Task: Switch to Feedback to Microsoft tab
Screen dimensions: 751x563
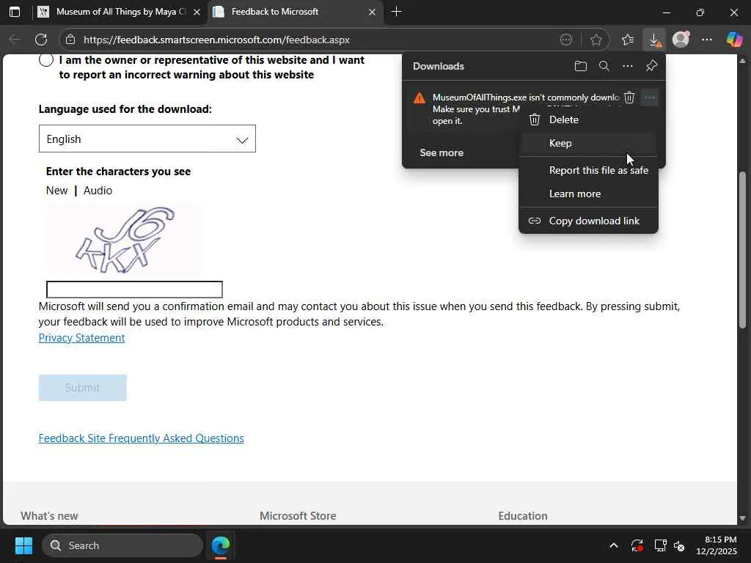Action: coord(294,12)
